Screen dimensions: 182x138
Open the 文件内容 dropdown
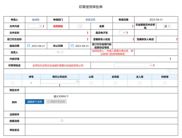(35, 26)
